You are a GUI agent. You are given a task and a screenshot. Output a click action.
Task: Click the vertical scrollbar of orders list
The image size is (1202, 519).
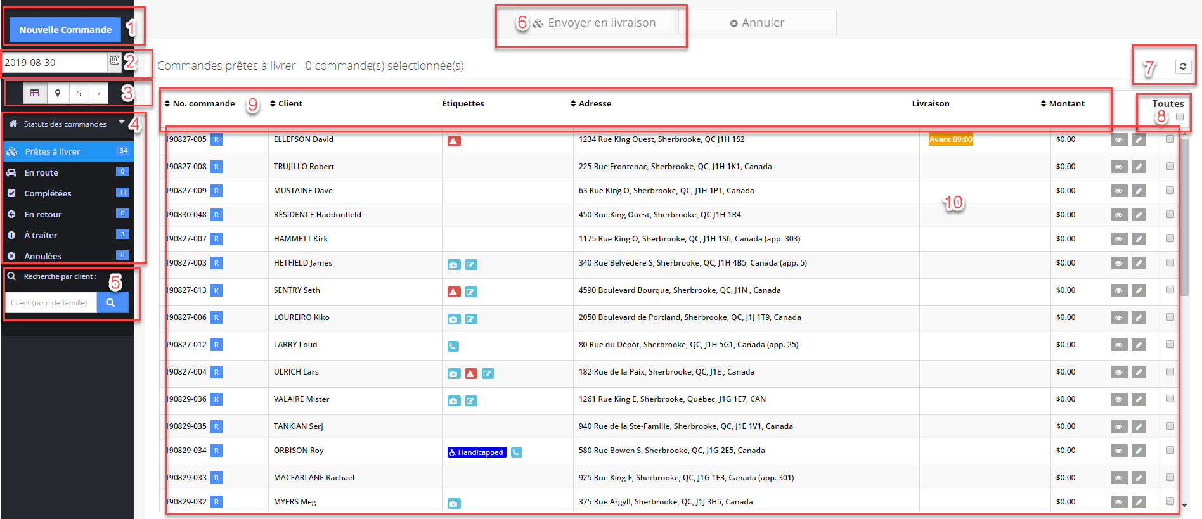click(x=1184, y=215)
